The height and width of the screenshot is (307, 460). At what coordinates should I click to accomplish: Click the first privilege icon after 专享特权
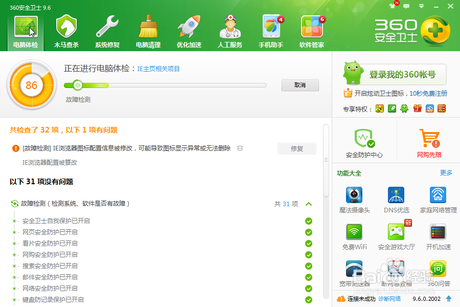tap(380, 108)
